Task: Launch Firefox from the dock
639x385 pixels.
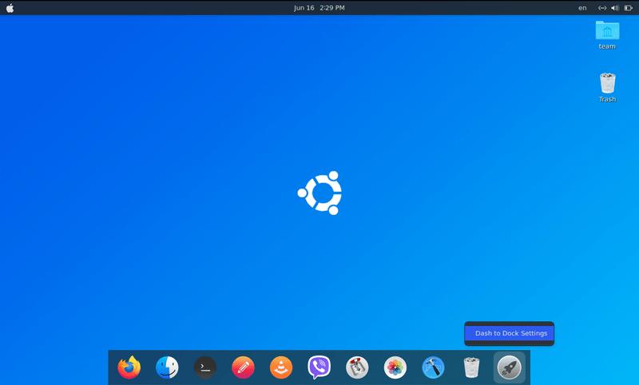Action: tap(129, 367)
